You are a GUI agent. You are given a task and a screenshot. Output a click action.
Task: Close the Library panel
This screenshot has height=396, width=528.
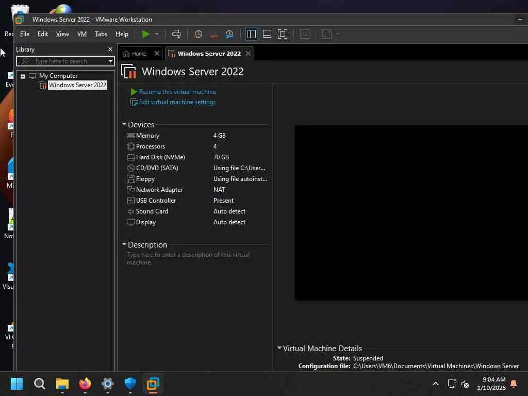[110, 49]
